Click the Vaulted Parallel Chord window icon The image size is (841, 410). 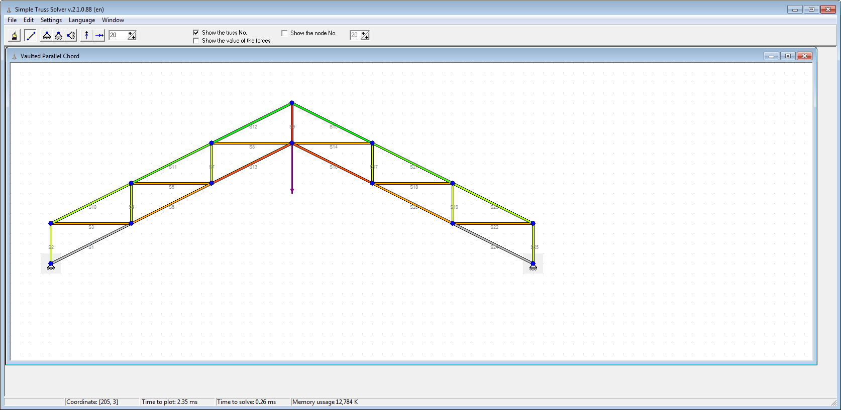coord(14,56)
